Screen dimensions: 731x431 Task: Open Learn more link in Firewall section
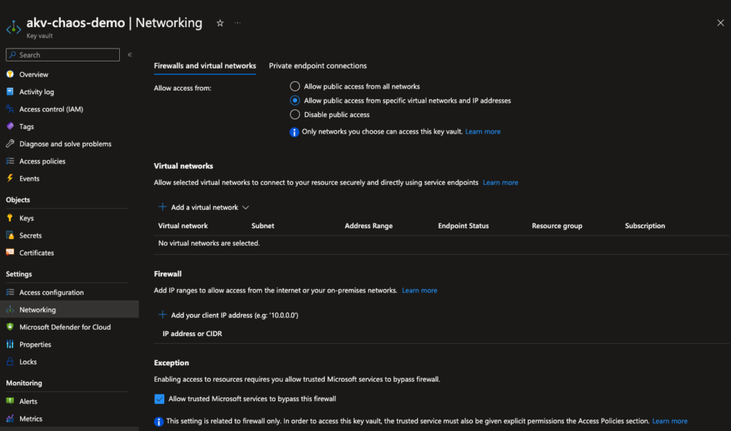click(x=420, y=290)
